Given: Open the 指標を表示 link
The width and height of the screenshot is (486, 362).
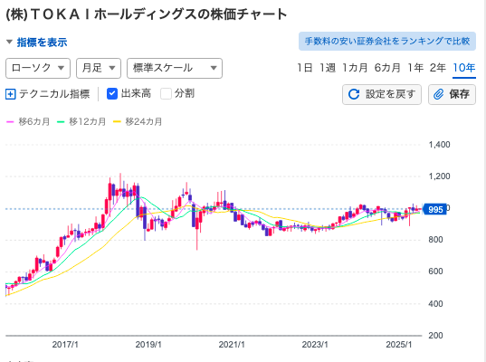Looking at the screenshot, I should 42,43.
